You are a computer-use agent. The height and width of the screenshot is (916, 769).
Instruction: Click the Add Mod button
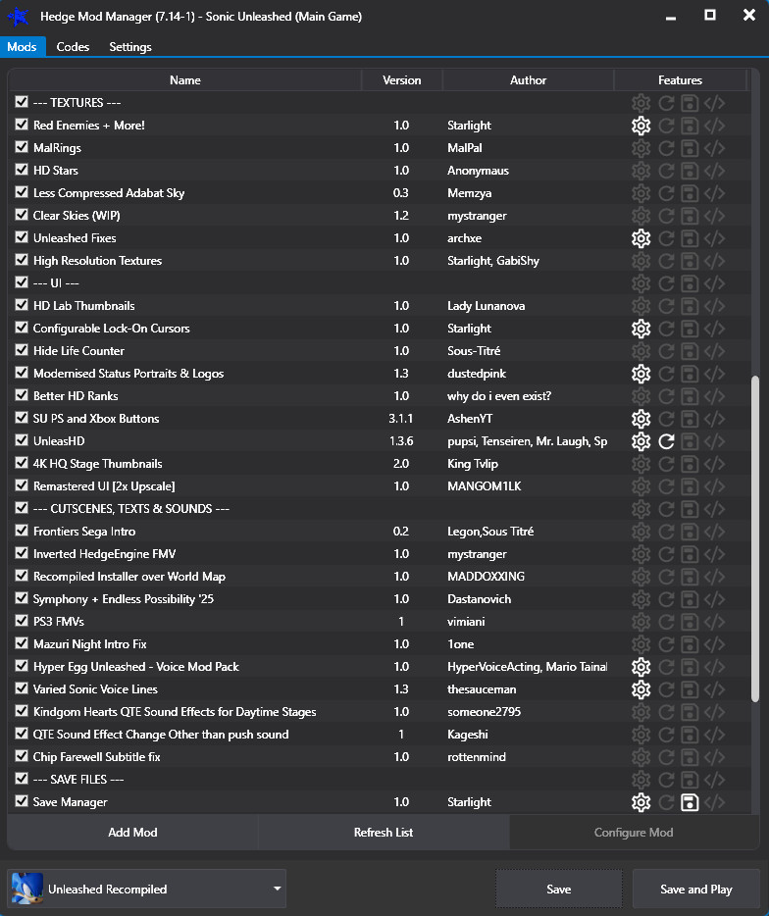132,833
